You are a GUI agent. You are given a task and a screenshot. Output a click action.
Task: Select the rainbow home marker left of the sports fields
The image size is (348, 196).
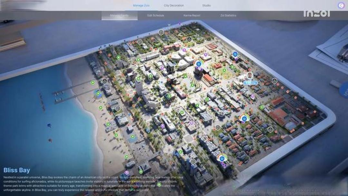point(244,118)
